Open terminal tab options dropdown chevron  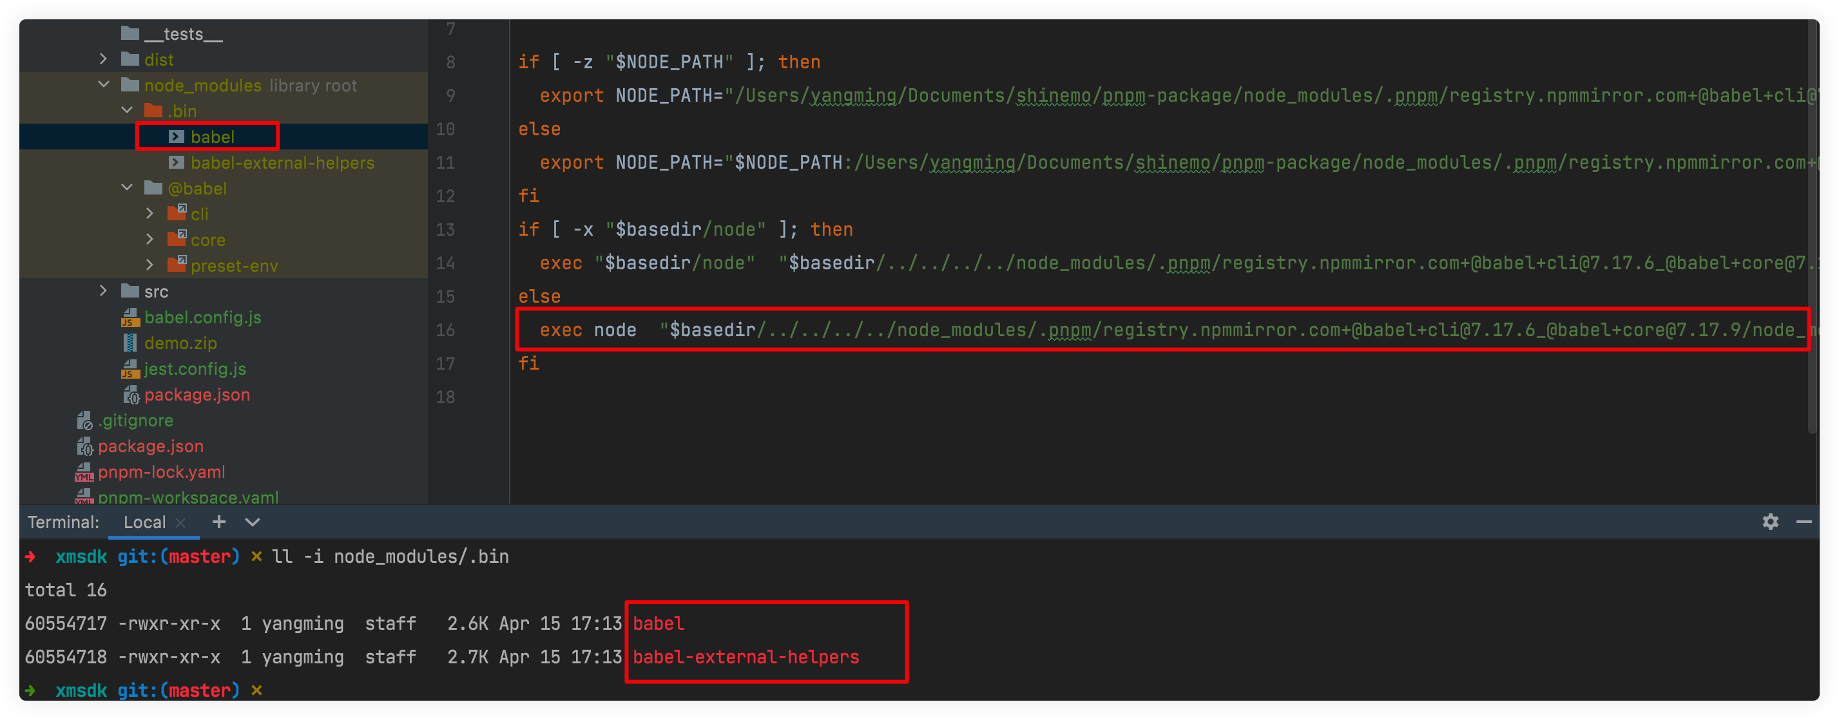[252, 522]
